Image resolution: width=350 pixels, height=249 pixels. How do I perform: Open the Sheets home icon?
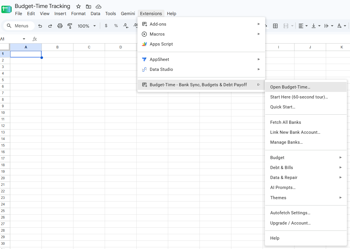tap(6, 9)
